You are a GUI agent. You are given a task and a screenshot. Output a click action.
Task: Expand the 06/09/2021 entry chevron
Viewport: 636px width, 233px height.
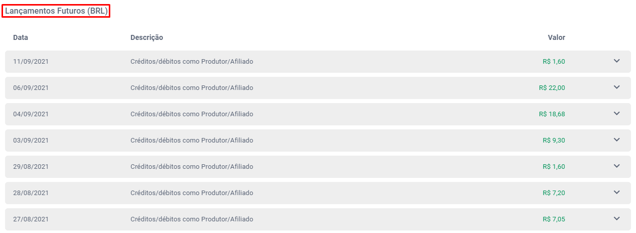(616, 87)
